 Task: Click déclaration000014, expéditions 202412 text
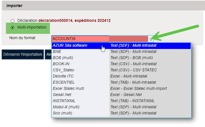click(74, 20)
